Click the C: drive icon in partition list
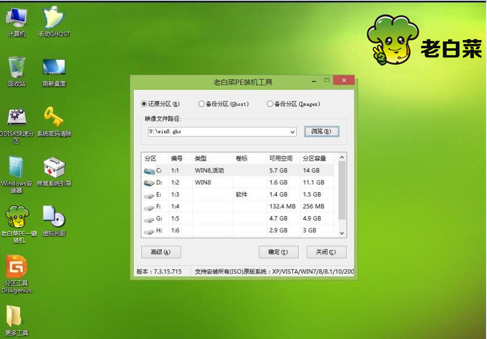Image resolution: width=487 pixels, height=339 pixels. 149,171
